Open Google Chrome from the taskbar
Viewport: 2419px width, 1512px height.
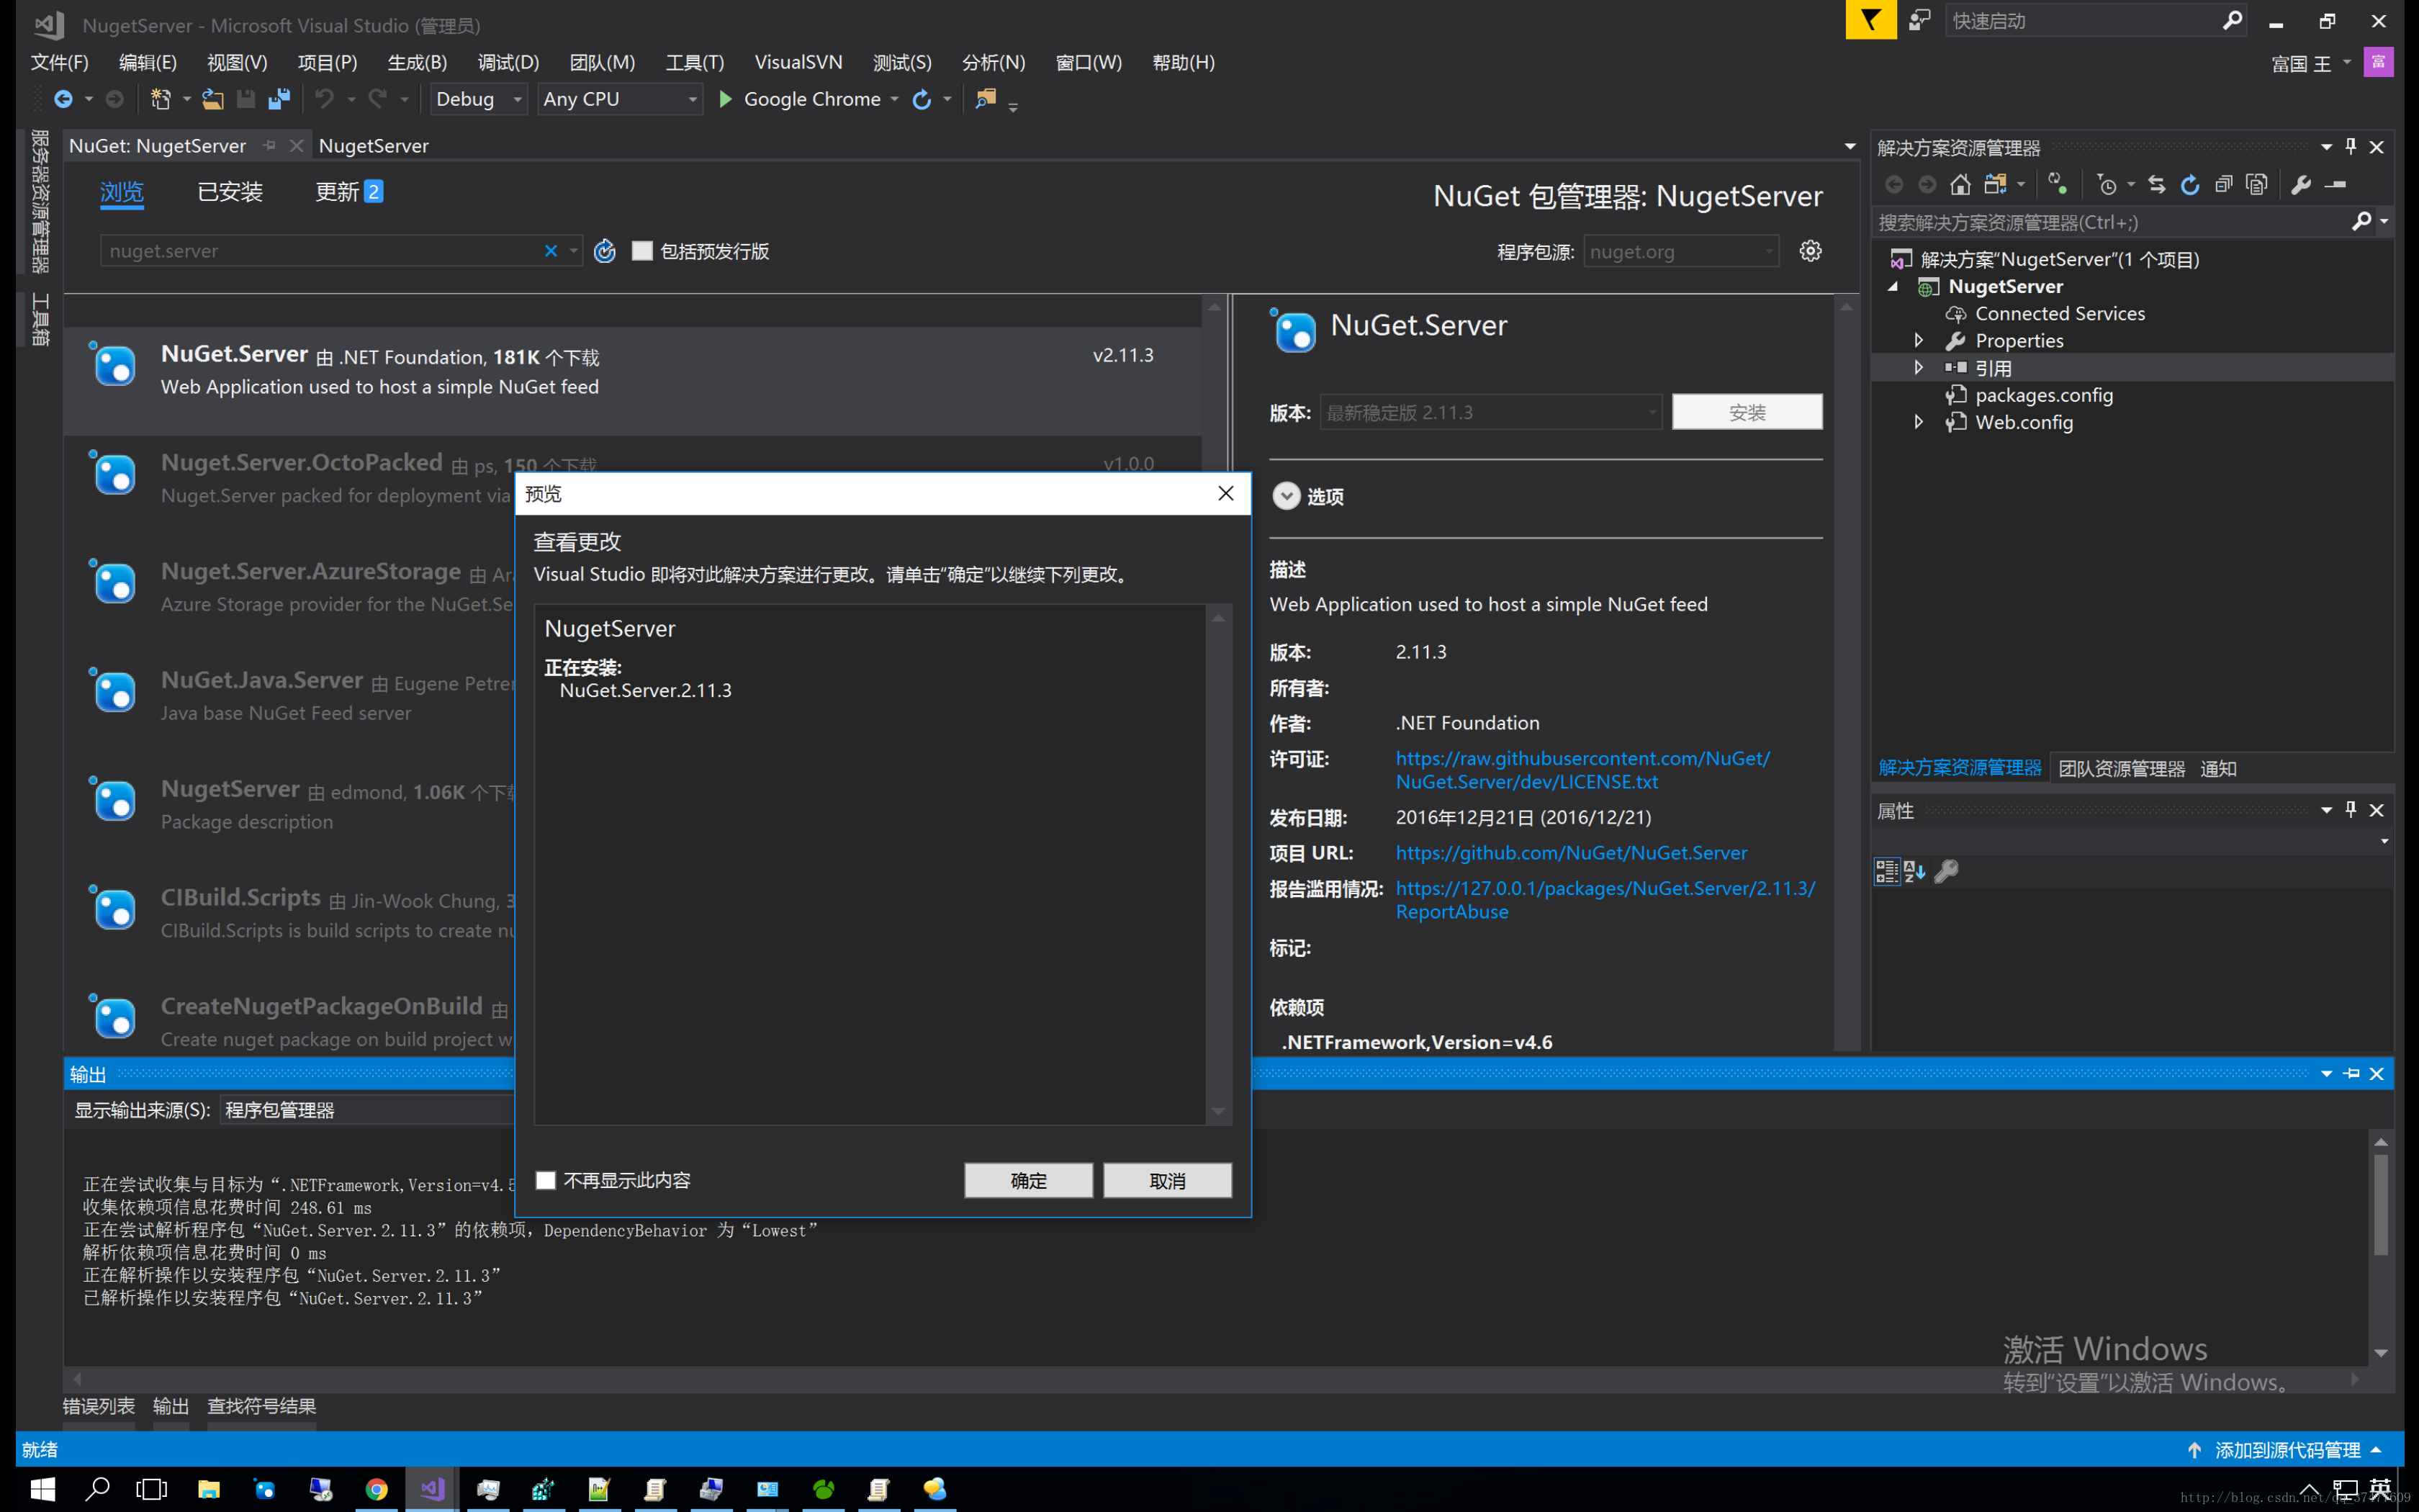click(376, 1489)
